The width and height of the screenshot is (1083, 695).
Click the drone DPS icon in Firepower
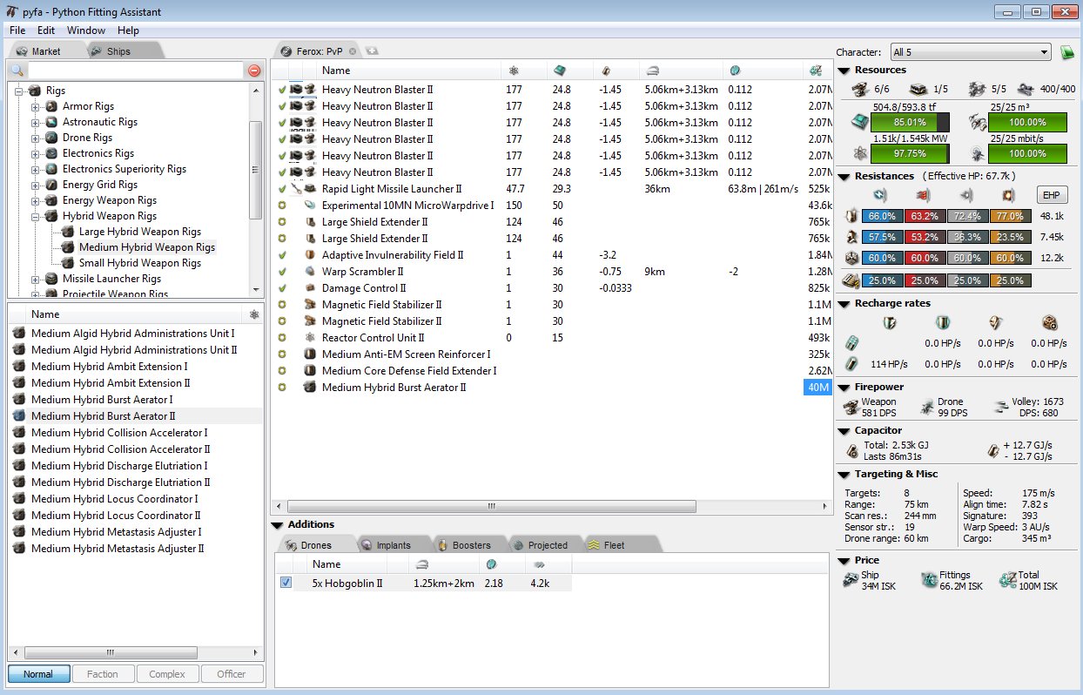coord(928,407)
